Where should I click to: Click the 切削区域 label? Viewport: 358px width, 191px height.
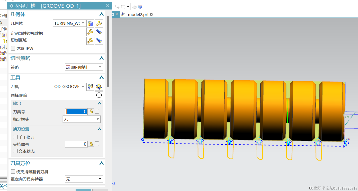coord(19,40)
